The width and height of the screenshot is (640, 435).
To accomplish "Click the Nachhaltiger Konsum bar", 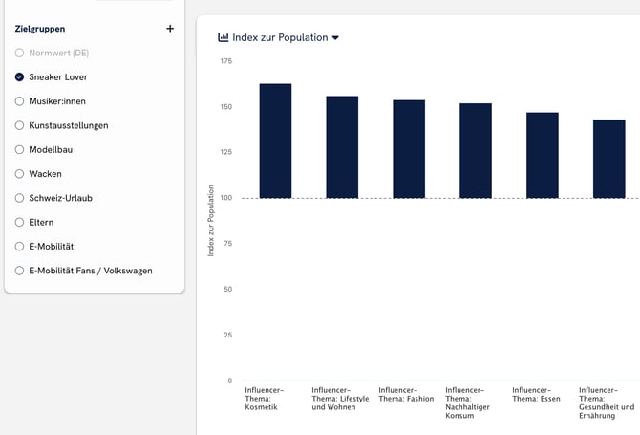I will pos(476,151).
